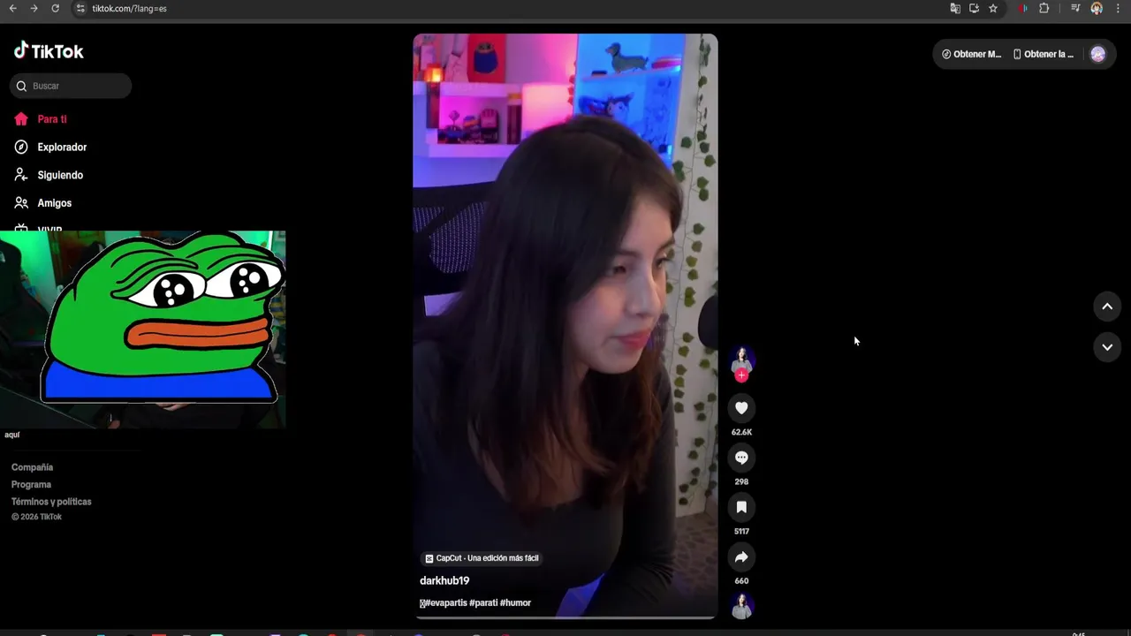Open the sound disc avatar under share
Screen dimensions: 1131x636
tap(741, 606)
